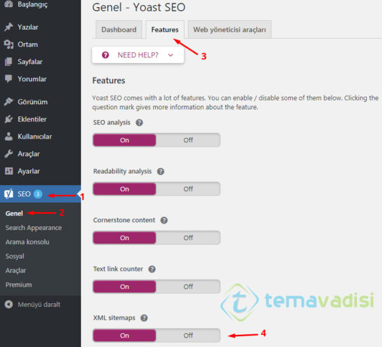
Task: Open Search Appearance submenu link
Action: pos(33,228)
